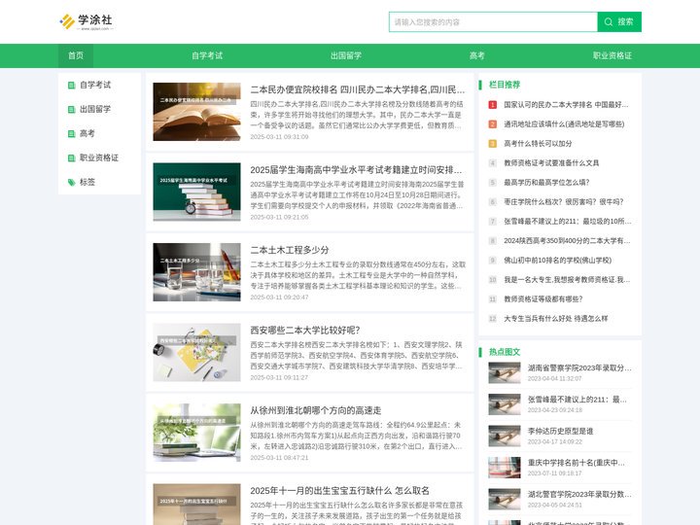The width and height of the screenshot is (700, 525).
Task: Open hot article 湖南省警察学院2023年录取分
Action: [579, 367]
